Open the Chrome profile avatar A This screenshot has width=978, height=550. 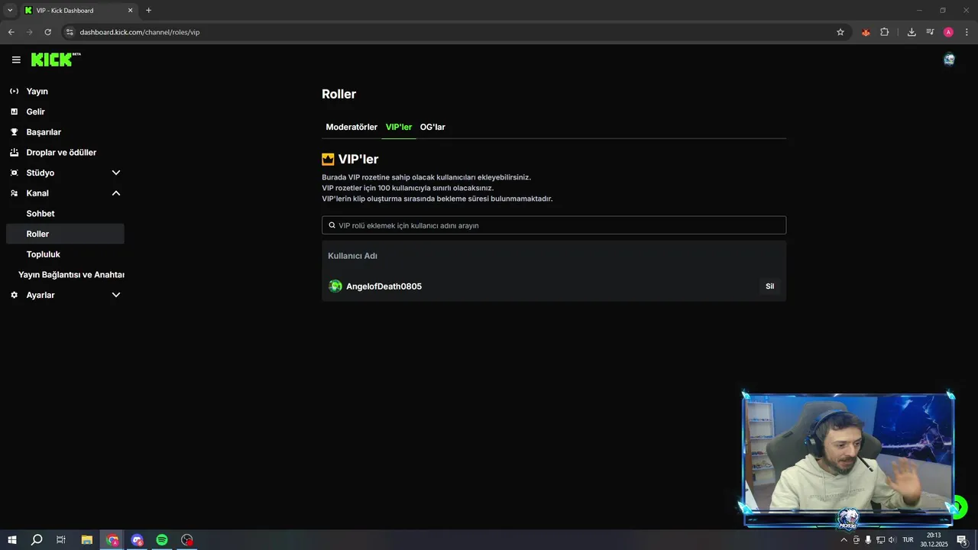coord(948,32)
